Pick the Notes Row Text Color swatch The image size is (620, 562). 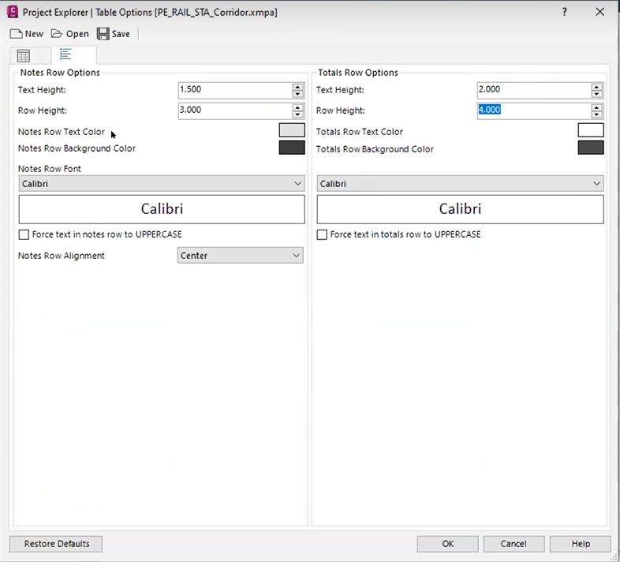point(292,130)
